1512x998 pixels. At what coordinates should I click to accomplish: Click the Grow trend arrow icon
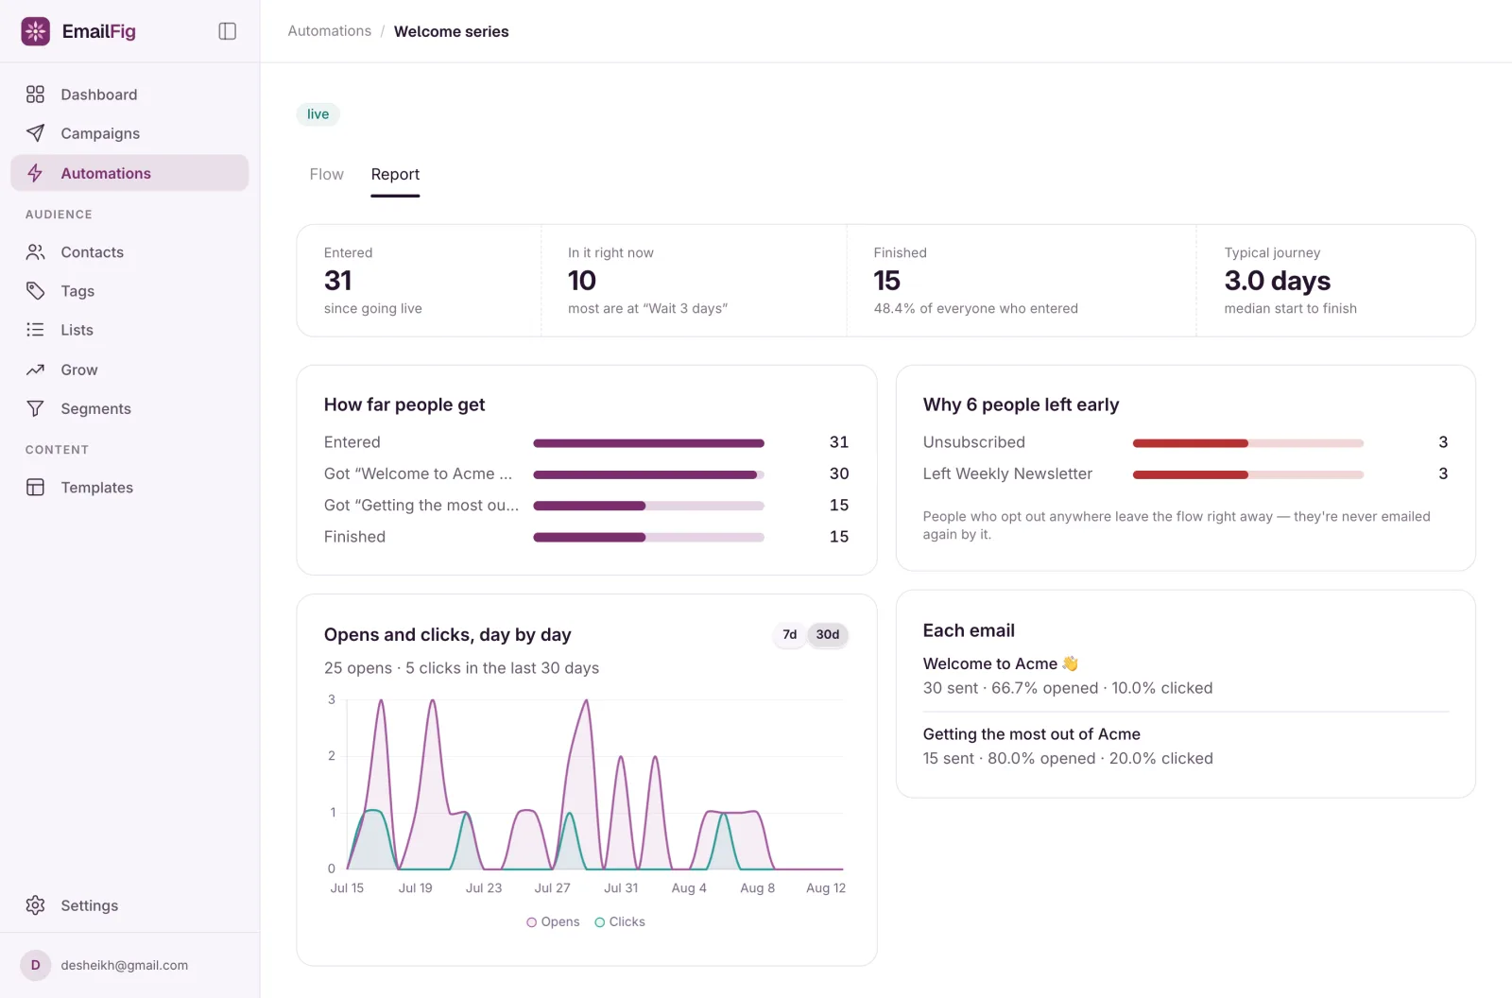click(x=35, y=370)
